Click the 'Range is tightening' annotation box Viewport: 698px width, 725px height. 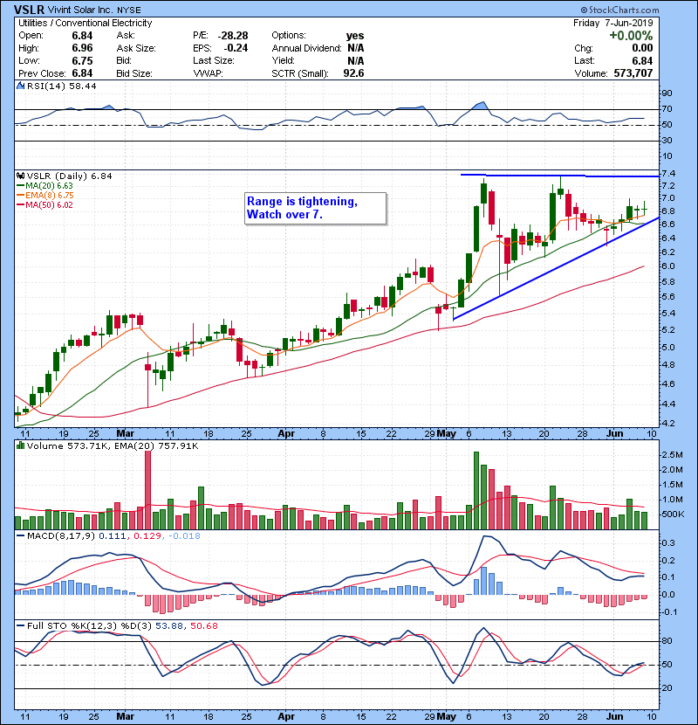[x=316, y=209]
